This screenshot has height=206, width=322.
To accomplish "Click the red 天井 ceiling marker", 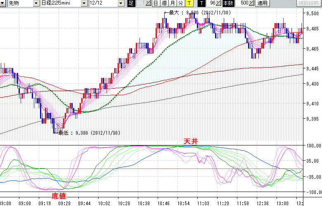I will click(191, 141).
